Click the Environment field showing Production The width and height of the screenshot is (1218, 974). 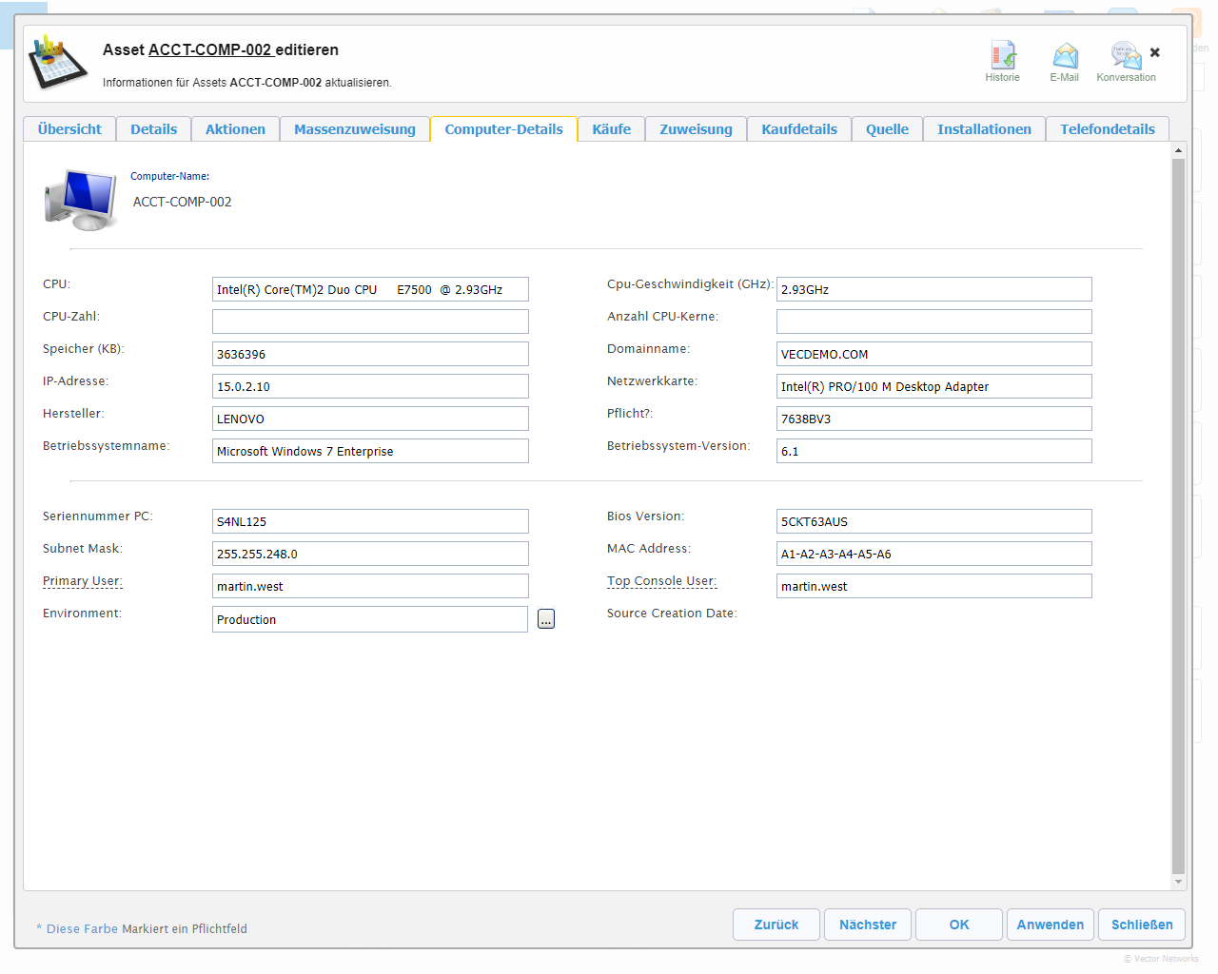(370, 619)
